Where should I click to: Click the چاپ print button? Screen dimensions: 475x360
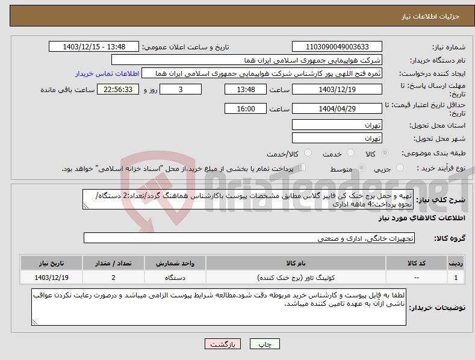coord(264,344)
